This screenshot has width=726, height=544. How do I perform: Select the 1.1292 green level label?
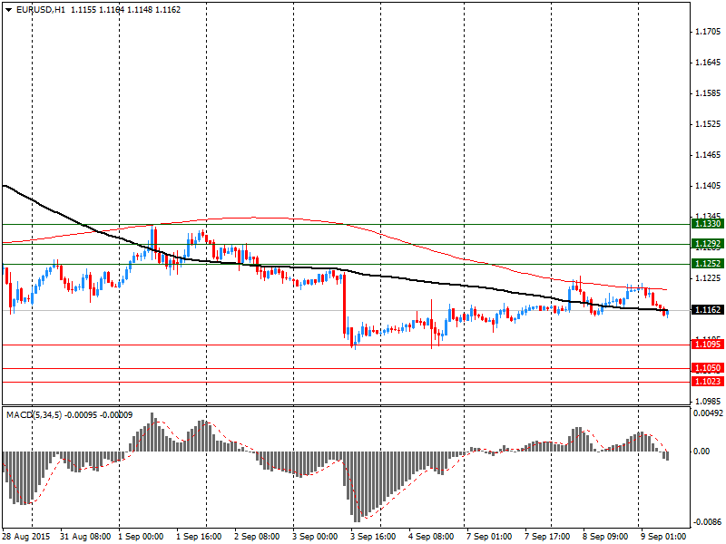tap(708, 244)
